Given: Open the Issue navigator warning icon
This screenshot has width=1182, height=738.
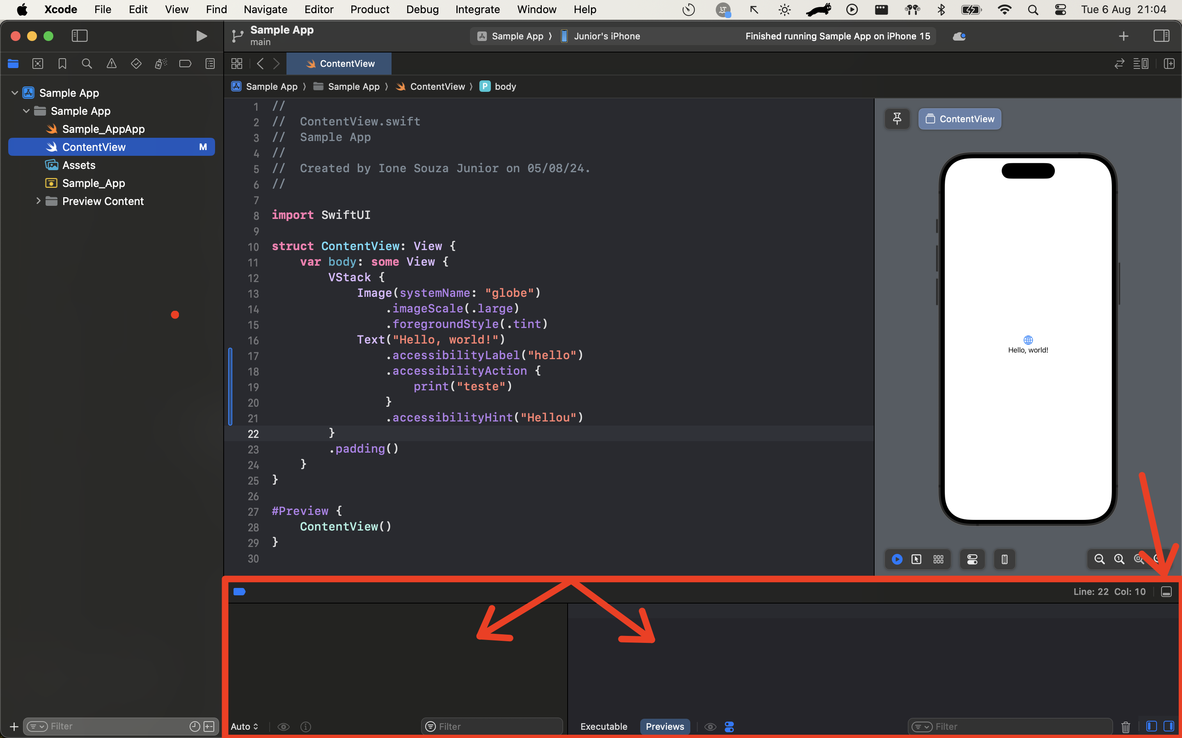Looking at the screenshot, I should coord(111,64).
